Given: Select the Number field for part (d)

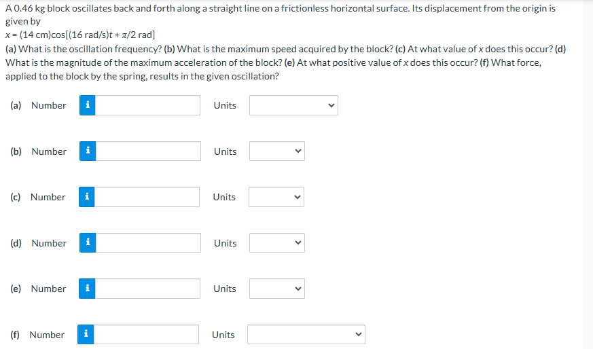Looking at the screenshot, I should point(147,243).
